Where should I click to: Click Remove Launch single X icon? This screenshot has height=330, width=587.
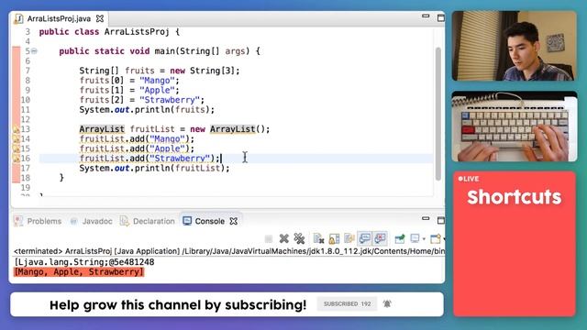click(283, 238)
